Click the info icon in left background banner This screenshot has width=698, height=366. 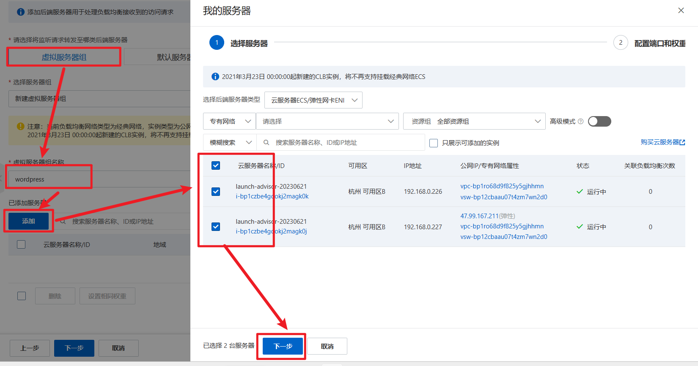(21, 12)
